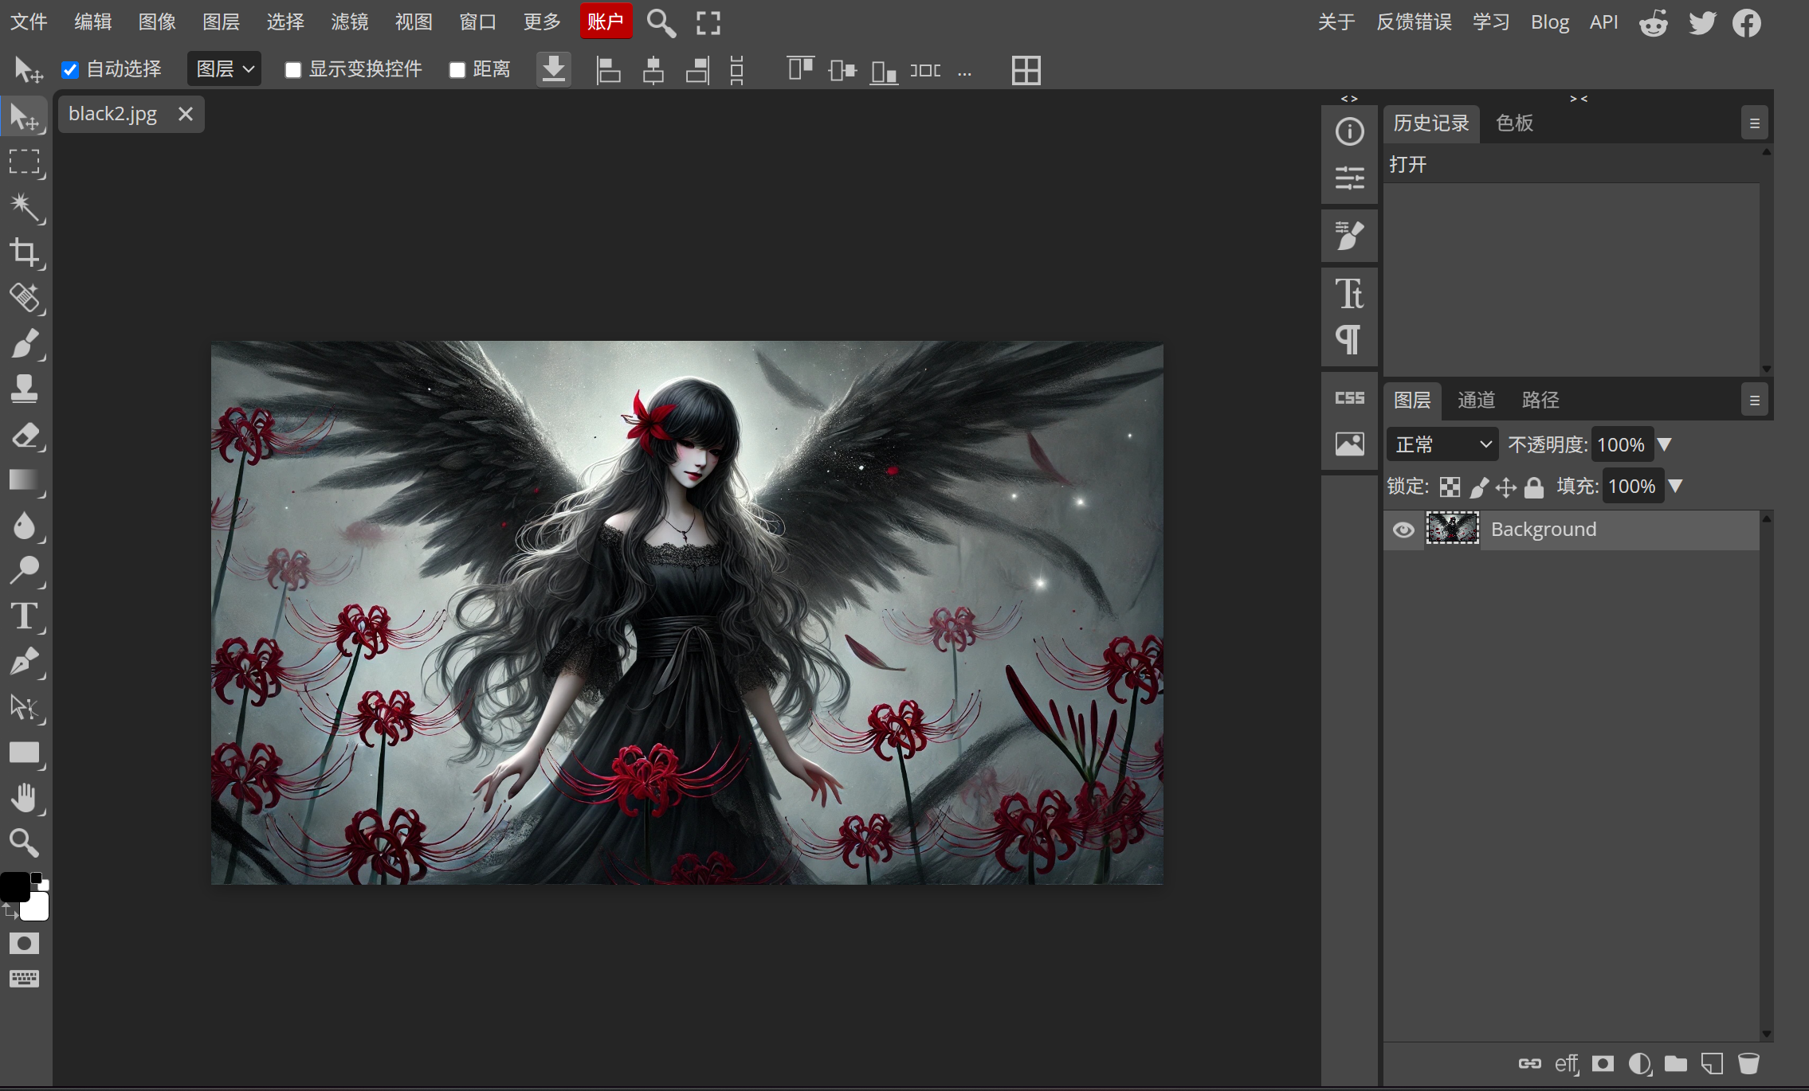This screenshot has width=1809, height=1091.
Task: Open the 正常 blend mode dropdown
Action: (x=1442, y=444)
